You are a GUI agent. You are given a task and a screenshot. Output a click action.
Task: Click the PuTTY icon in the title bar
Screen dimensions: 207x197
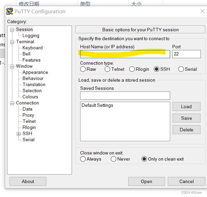[x=10, y=11]
